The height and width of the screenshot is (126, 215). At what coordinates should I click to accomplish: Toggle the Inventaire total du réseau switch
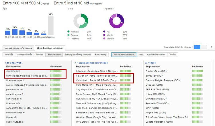click(200, 47)
